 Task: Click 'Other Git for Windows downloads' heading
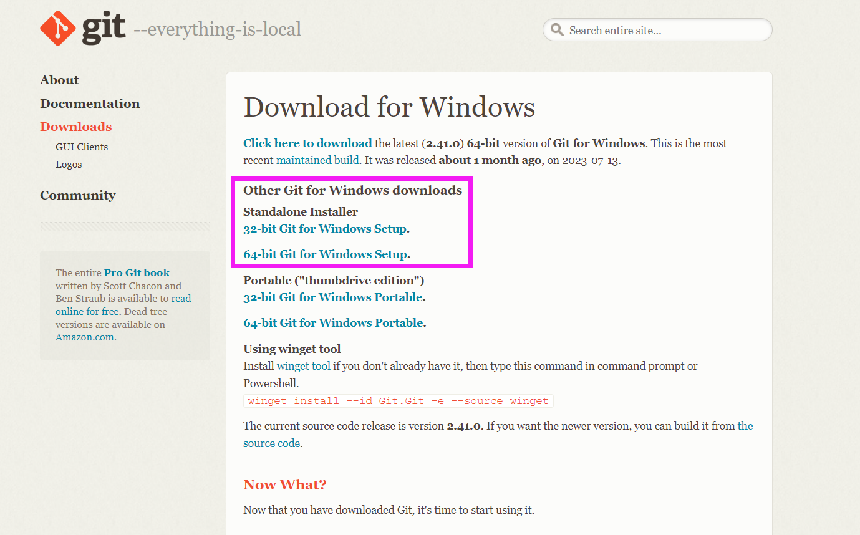pyautogui.click(x=352, y=190)
